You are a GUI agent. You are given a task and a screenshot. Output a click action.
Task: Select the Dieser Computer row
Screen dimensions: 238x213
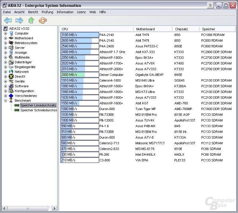click(x=147, y=75)
